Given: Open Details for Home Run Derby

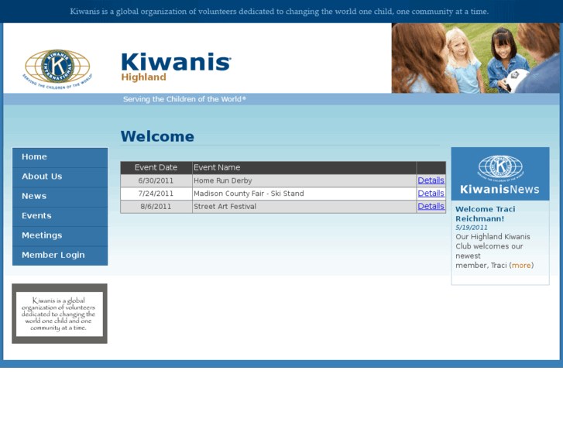Looking at the screenshot, I should pos(431,180).
